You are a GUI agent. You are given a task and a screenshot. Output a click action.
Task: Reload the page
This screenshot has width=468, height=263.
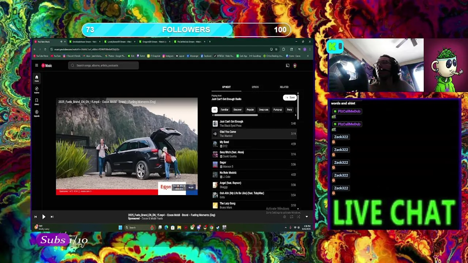click(x=45, y=49)
